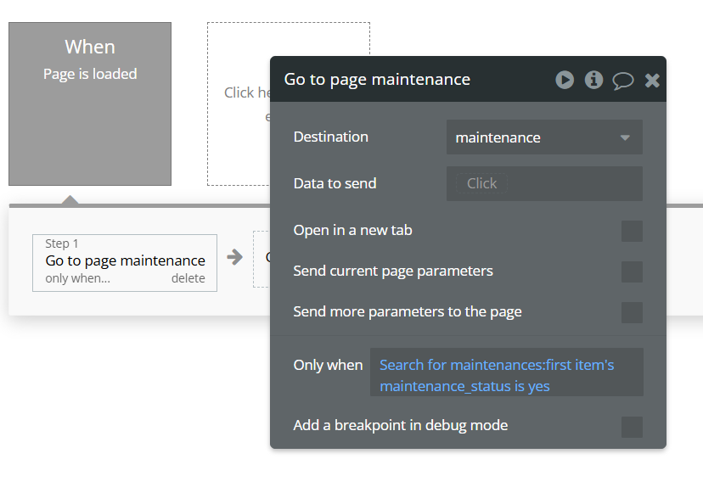Click only when... on Step 1

[77, 278]
